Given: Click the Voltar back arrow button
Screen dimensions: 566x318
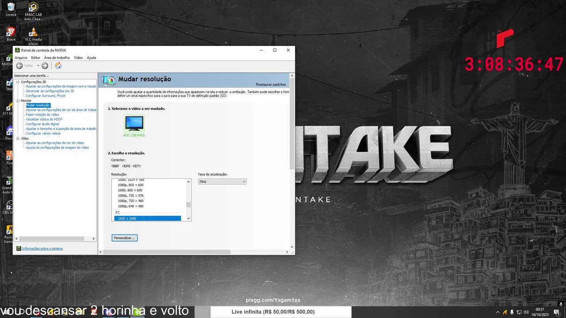Looking at the screenshot, I should click(19, 65).
